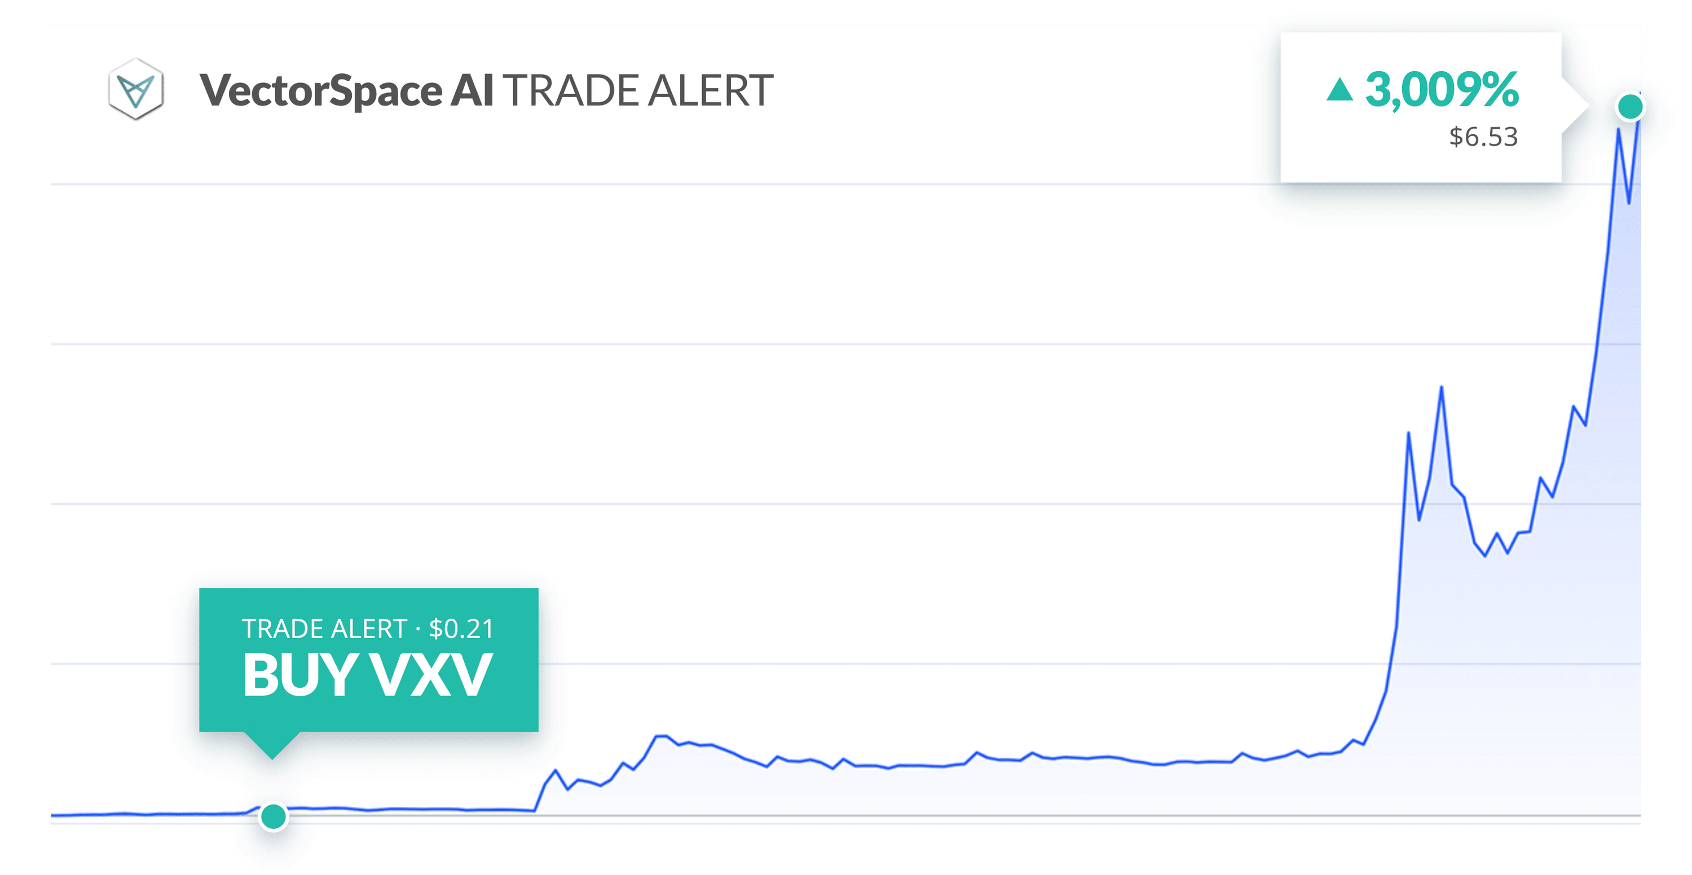Click the pointer tip below BUY VXV callout

pos(272,748)
